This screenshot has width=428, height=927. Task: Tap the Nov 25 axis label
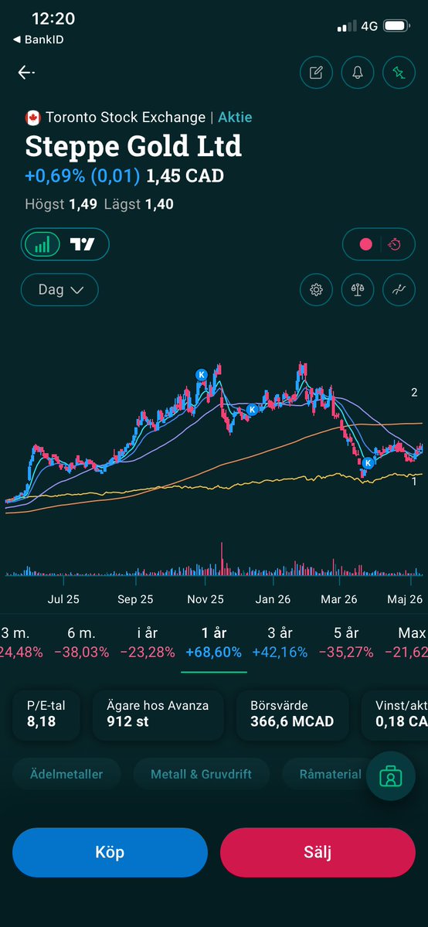[206, 599]
